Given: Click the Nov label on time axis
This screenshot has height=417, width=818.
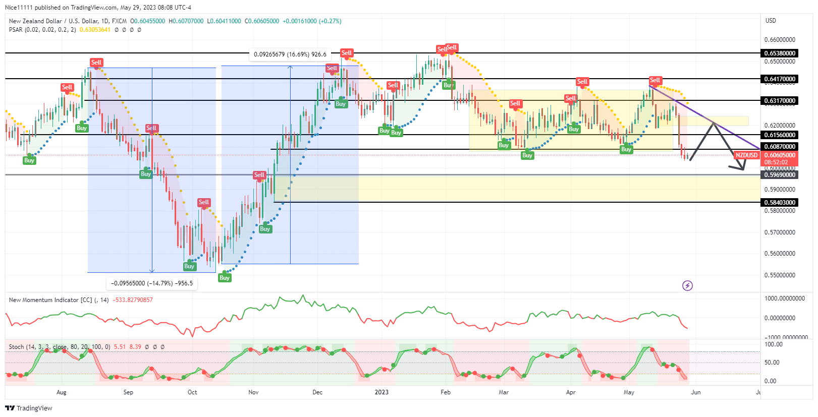Looking at the screenshot, I should [253, 392].
